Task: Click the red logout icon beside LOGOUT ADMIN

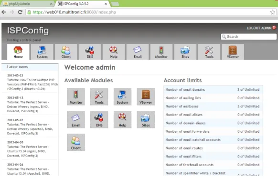Action: pyautogui.click(x=274, y=28)
